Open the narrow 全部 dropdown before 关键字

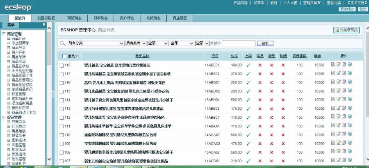tap(202, 43)
